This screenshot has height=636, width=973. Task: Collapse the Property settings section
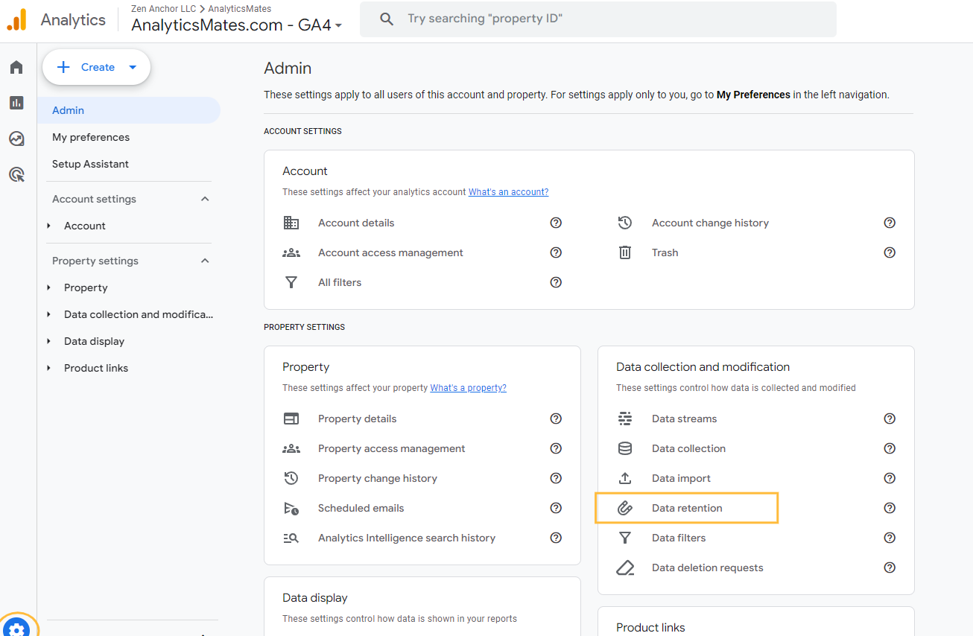point(206,261)
